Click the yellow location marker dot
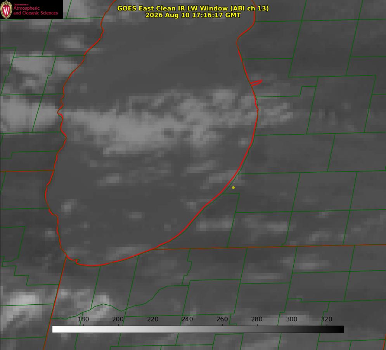386x350 pixels. click(233, 187)
